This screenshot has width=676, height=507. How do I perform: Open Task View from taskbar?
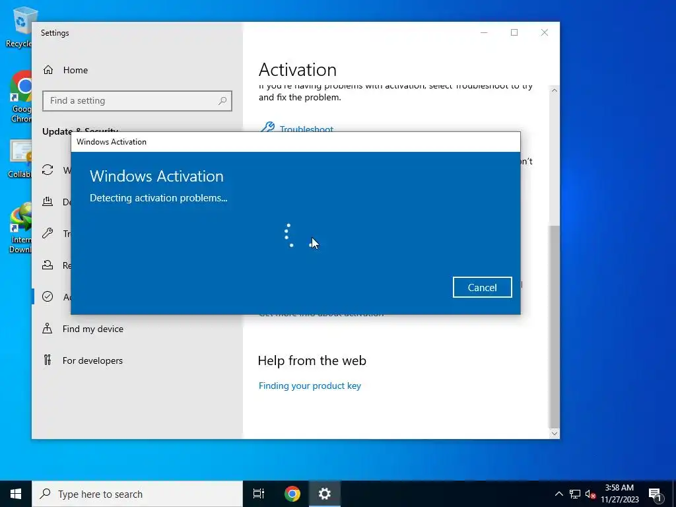point(259,494)
